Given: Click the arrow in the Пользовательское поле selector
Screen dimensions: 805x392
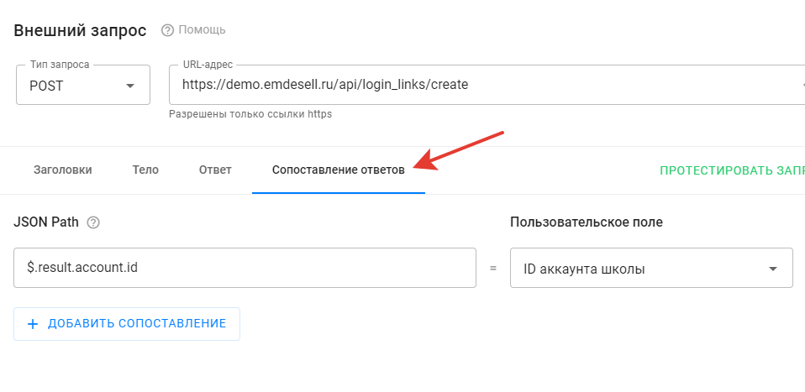Looking at the screenshot, I should click(772, 269).
